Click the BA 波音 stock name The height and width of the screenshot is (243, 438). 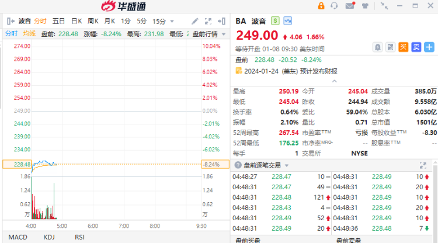click(x=251, y=21)
